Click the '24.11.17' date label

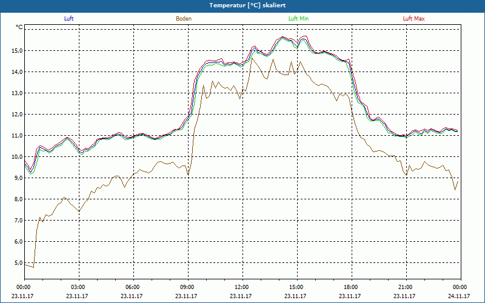tap(459, 296)
